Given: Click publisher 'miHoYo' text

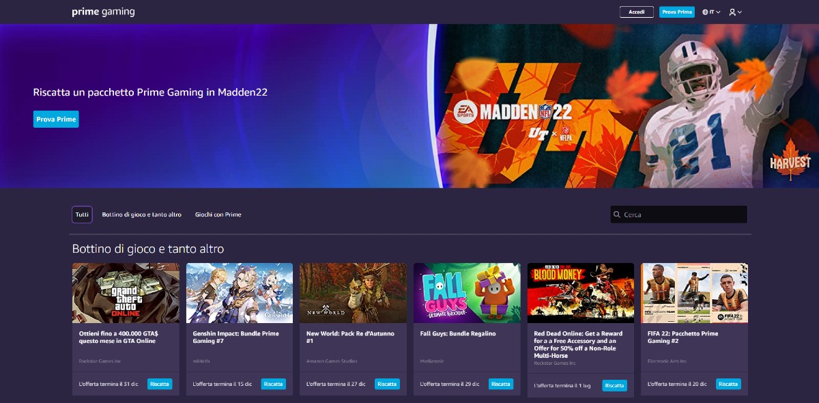Looking at the screenshot, I should (201, 361).
